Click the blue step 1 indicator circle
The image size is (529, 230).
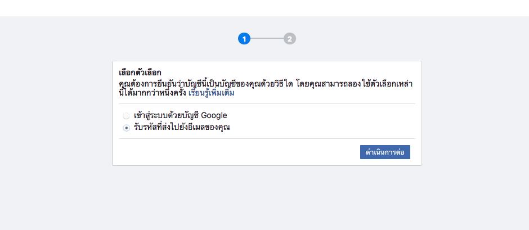point(244,39)
